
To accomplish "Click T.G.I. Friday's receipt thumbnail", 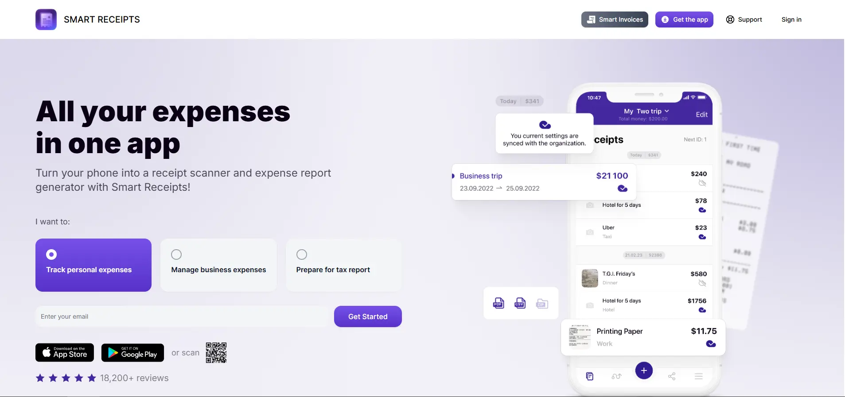I will [590, 278].
